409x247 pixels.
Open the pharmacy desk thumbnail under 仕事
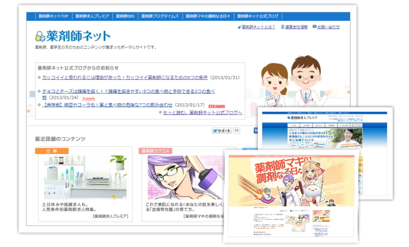pyautogui.click(x=85, y=177)
